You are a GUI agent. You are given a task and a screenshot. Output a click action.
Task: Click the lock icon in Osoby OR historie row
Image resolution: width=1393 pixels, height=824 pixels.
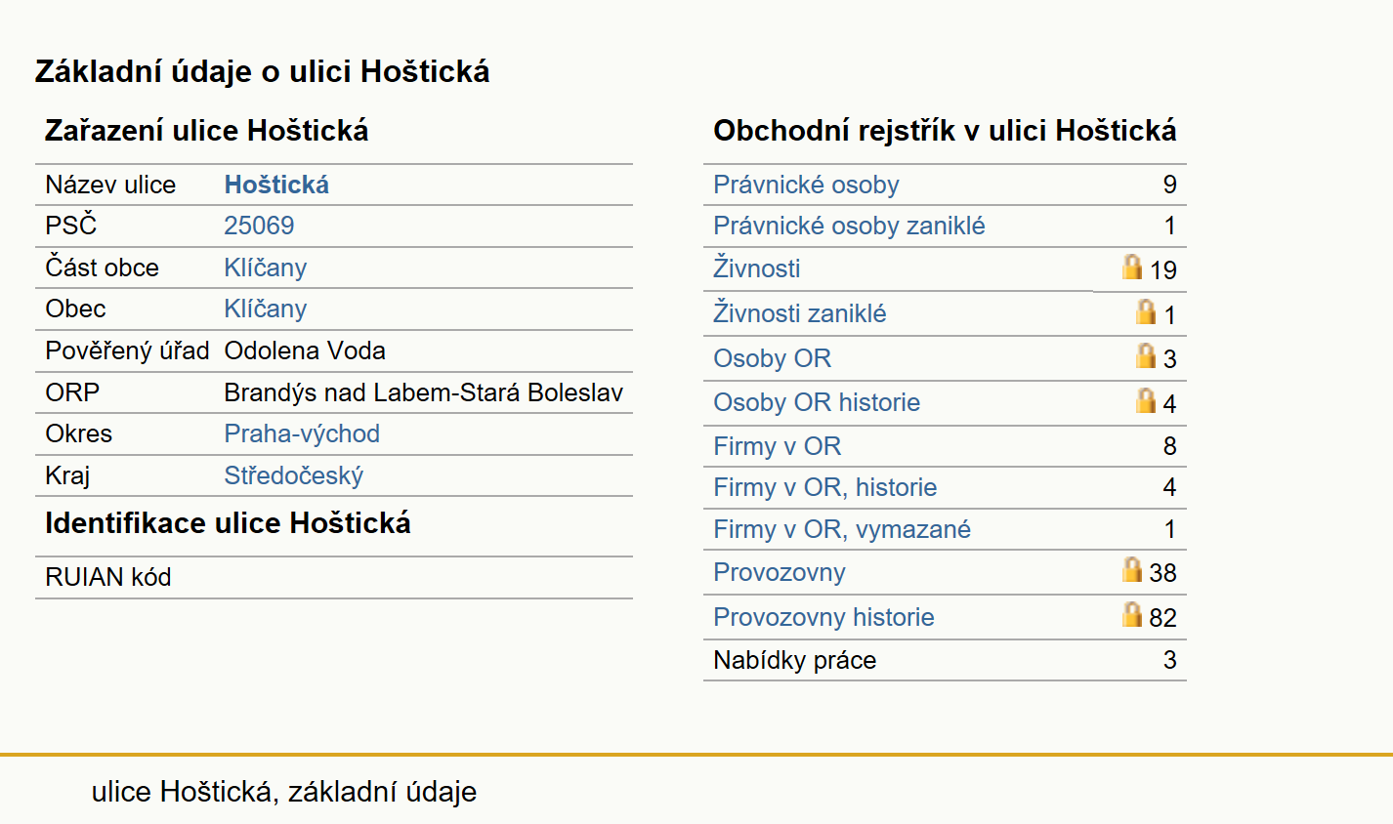1146,400
